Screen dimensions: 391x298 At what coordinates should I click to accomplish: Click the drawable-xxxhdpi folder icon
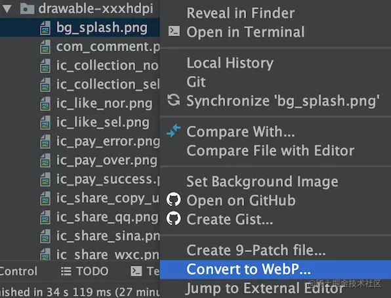(x=27, y=9)
